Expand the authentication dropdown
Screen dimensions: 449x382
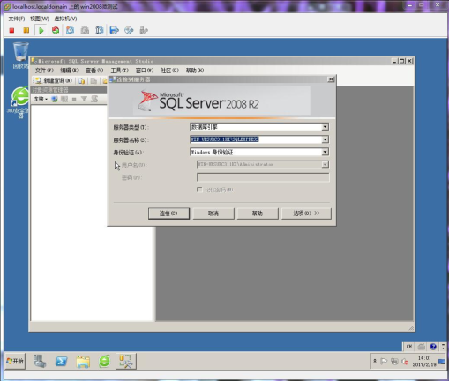325,152
